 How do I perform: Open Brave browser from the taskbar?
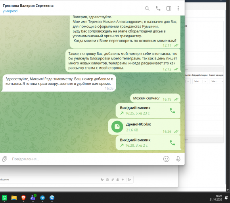pos(23,198)
